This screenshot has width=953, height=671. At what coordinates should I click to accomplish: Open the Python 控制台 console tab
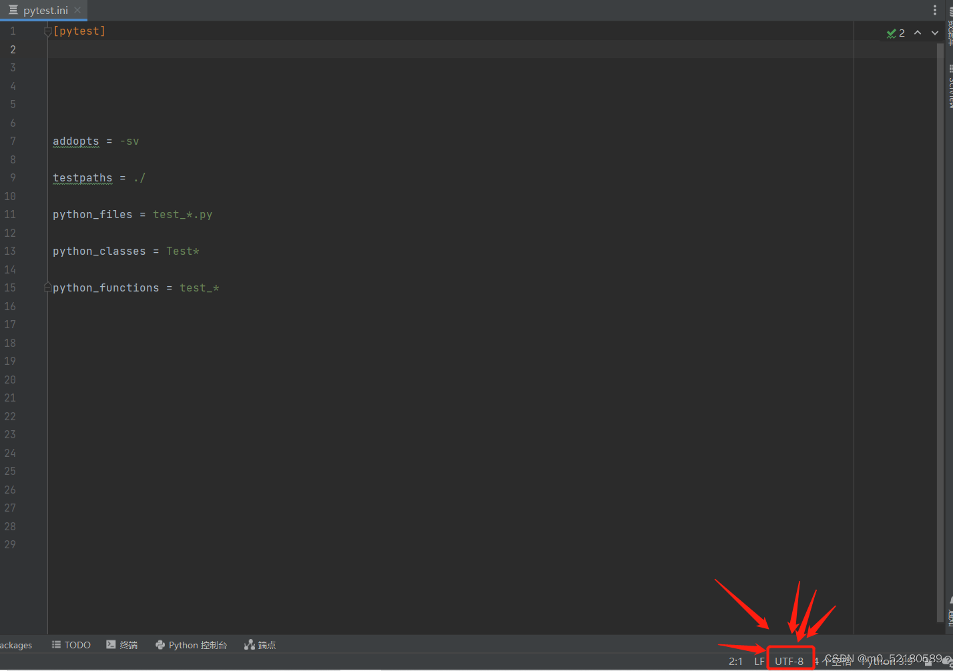[x=192, y=645]
